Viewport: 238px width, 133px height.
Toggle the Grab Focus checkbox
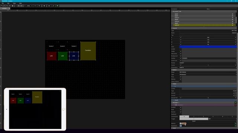[x=181, y=61]
